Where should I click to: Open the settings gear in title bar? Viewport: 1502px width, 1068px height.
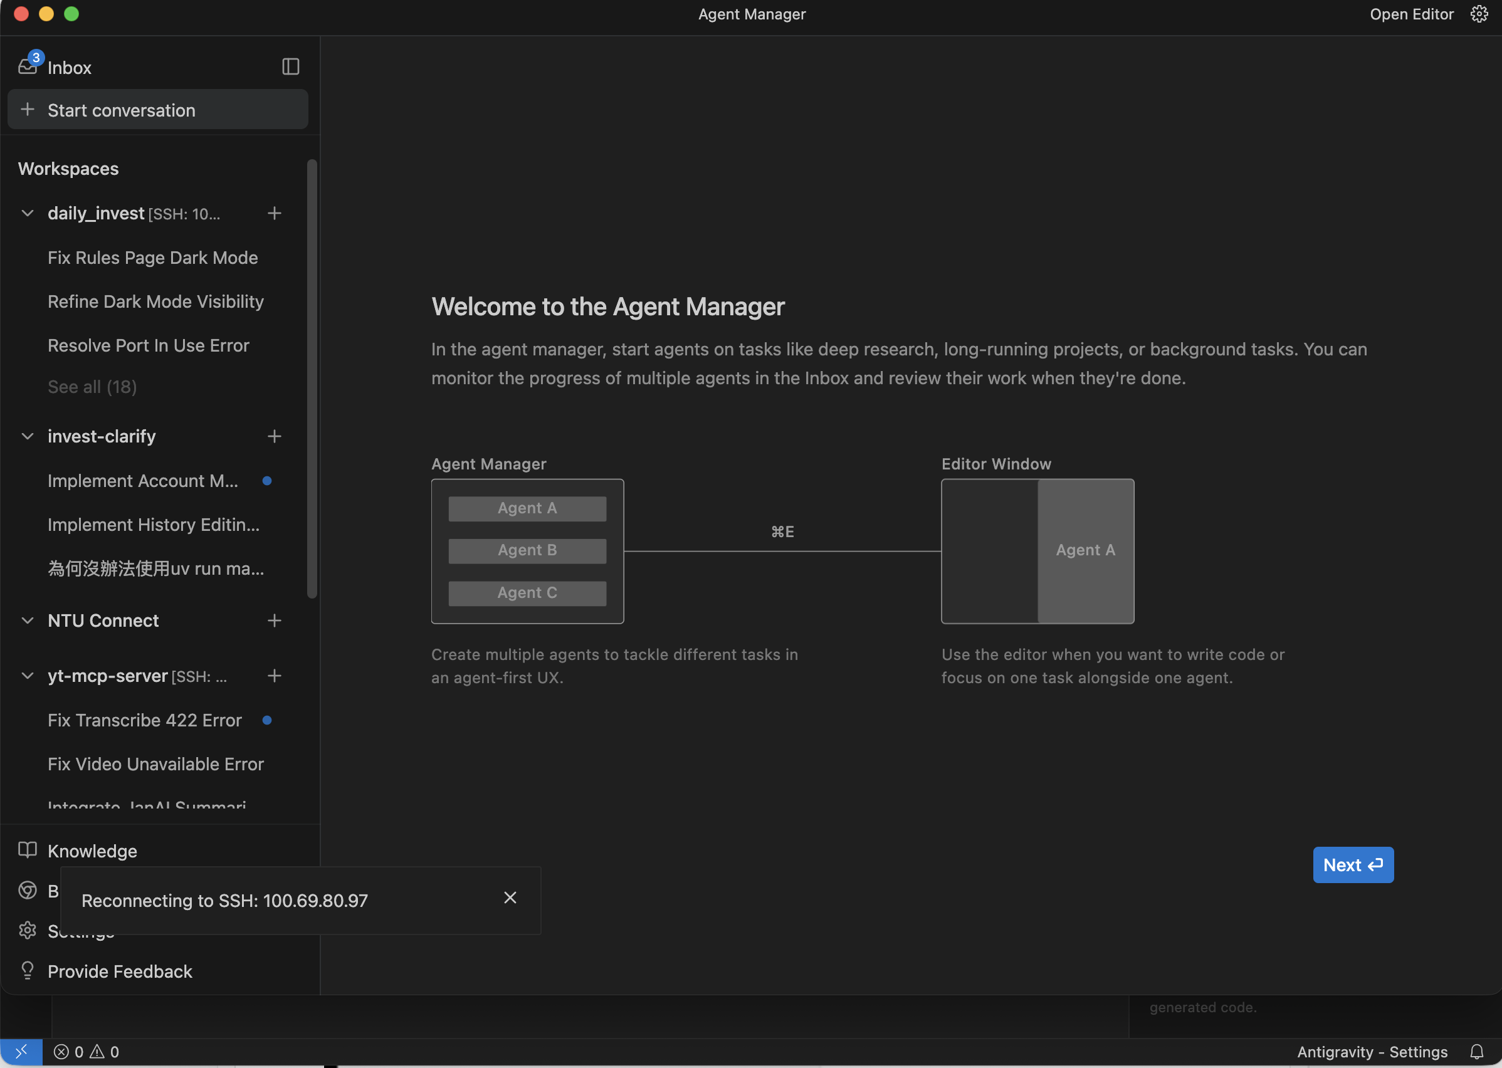[x=1479, y=14]
